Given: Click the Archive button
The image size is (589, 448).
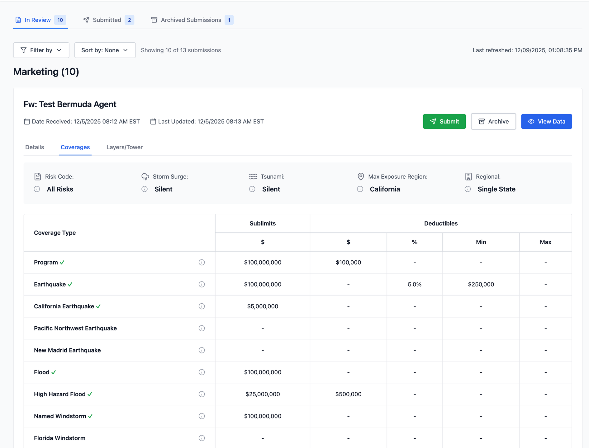Looking at the screenshot, I should pos(493,121).
